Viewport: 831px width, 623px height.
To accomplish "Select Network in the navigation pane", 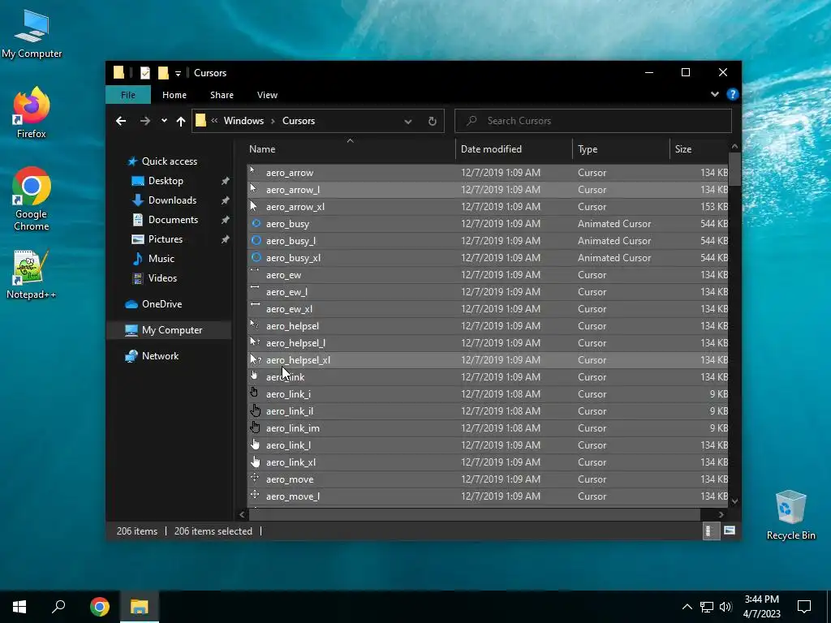I will (x=160, y=356).
